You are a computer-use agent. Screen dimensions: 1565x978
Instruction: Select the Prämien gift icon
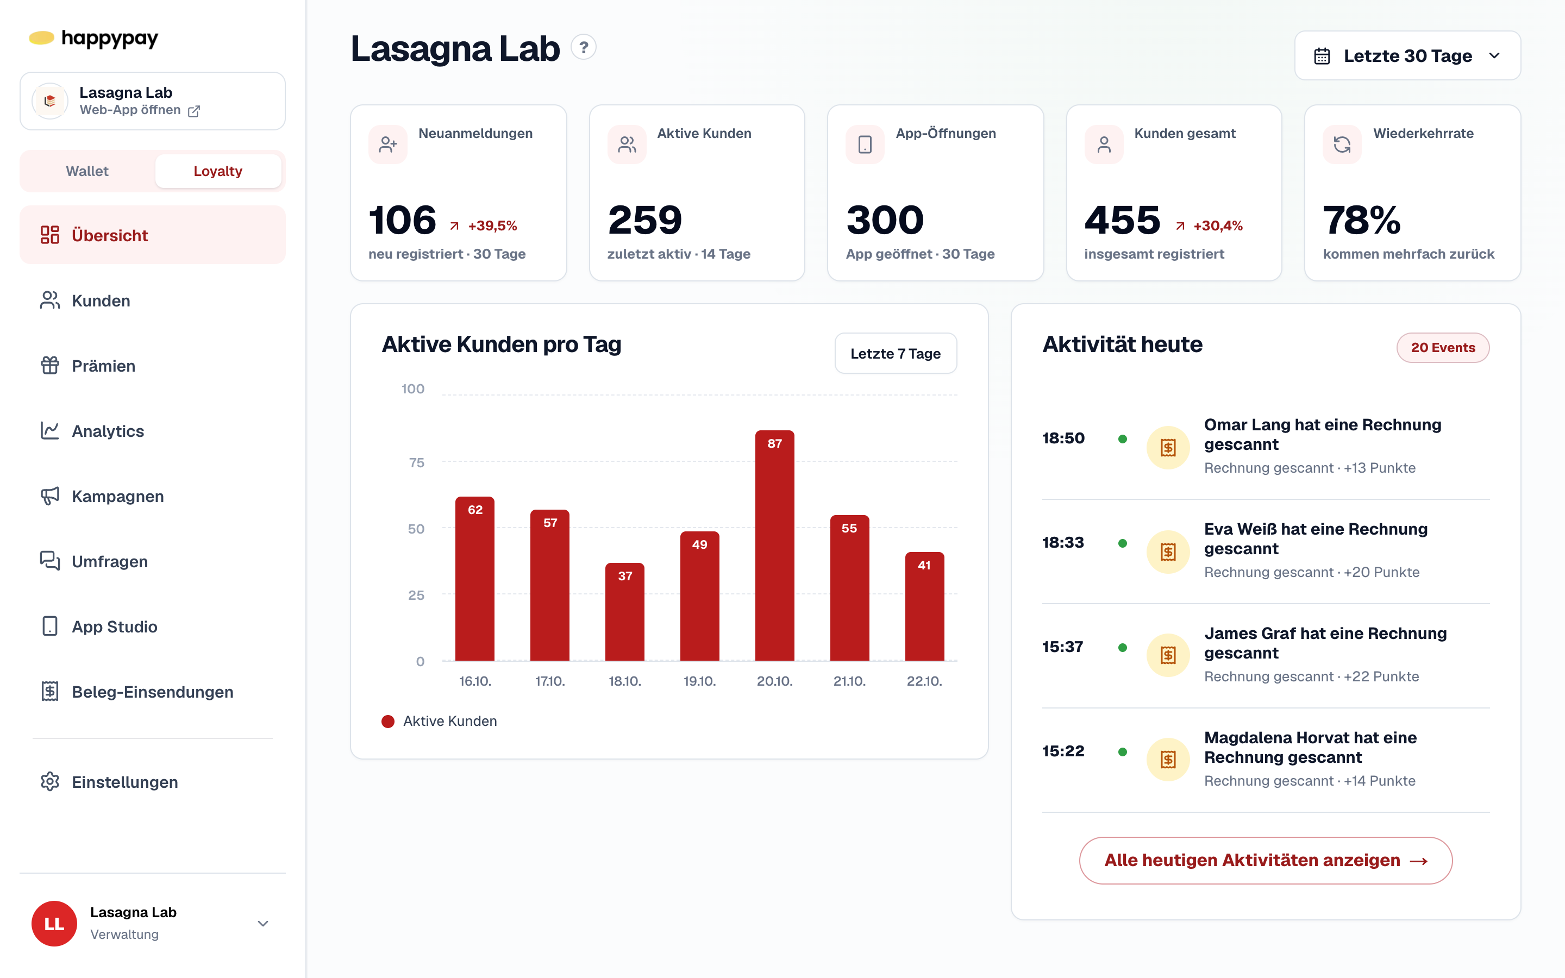tap(50, 366)
